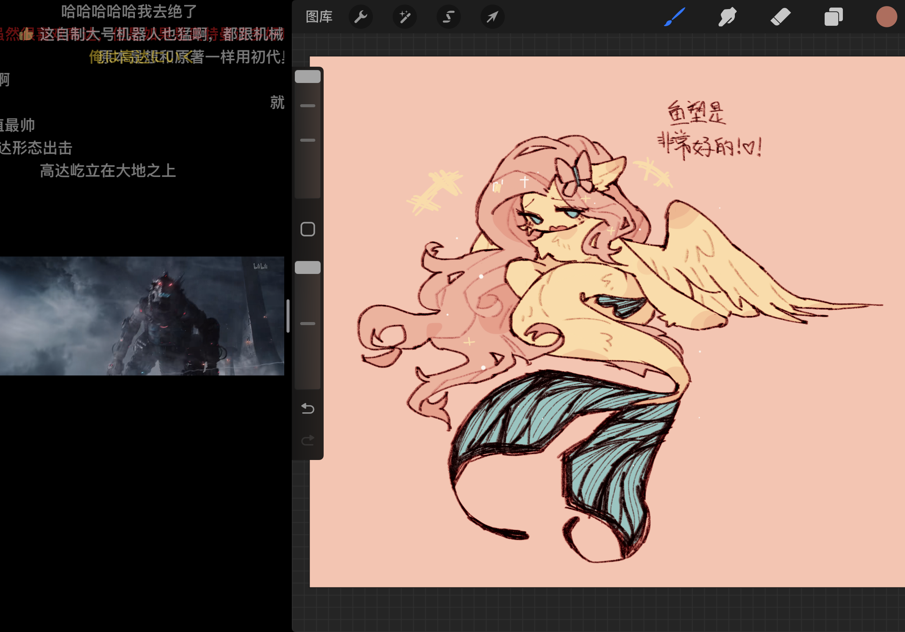This screenshot has height=632, width=905.
Task: Select the blue Brush tool
Action: tap(675, 17)
